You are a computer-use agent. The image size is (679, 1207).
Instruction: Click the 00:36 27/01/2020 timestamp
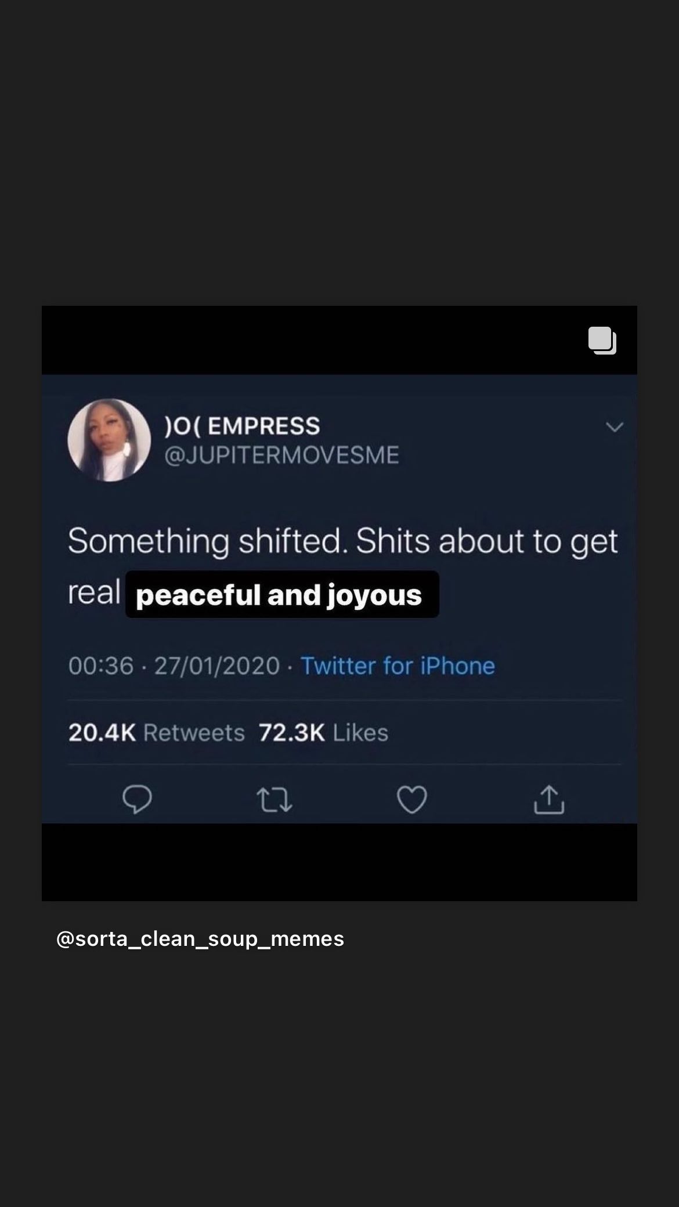point(174,666)
